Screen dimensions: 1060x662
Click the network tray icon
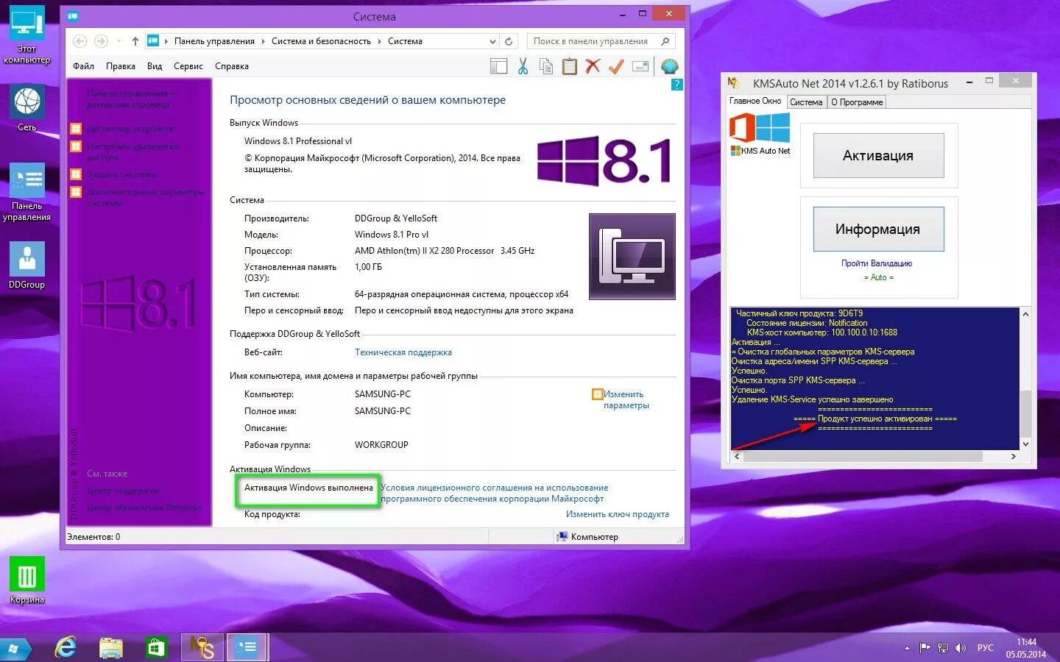coord(943,648)
